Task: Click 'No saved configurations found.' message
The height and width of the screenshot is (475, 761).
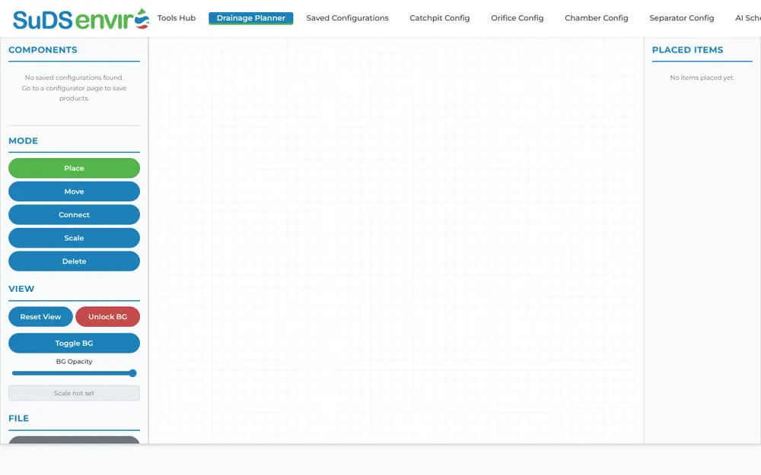Action: (75, 78)
